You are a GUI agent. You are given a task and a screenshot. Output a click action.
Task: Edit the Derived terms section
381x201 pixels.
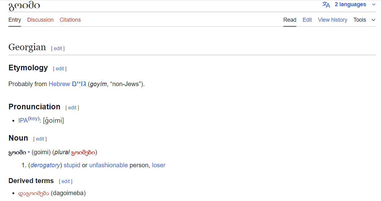click(x=66, y=181)
